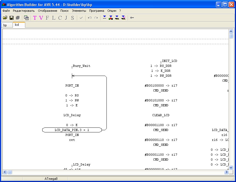Click the greyed-out stacked save-all icon
The height and width of the screenshot is (182, 236).
[x=18, y=18]
